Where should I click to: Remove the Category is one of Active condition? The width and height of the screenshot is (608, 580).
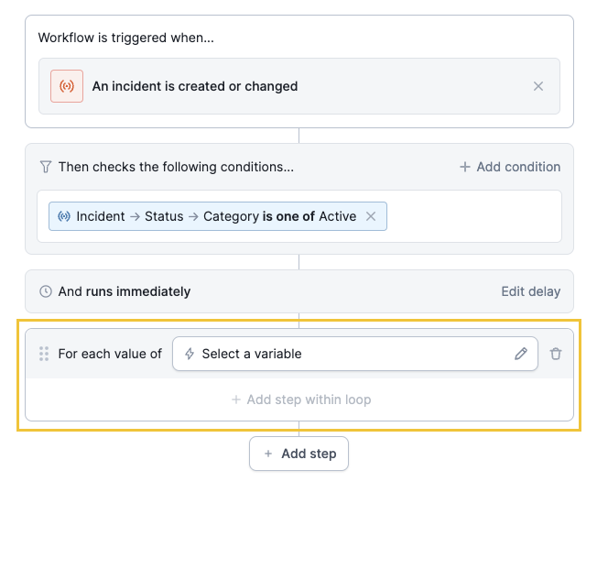coord(371,216)
